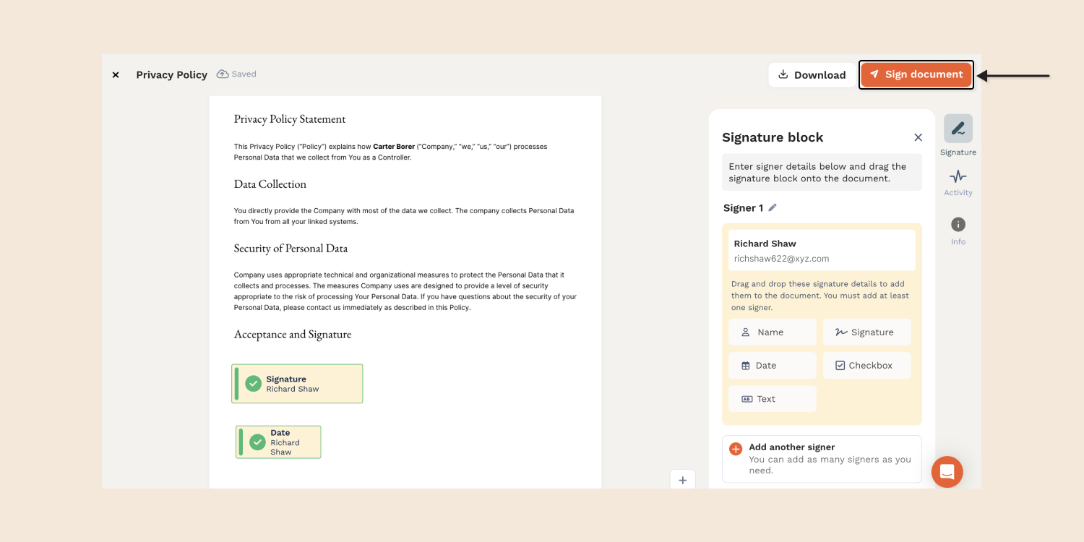Open the chat support bubble
This screenshot has height=542, width=1084.
point(947,472)
